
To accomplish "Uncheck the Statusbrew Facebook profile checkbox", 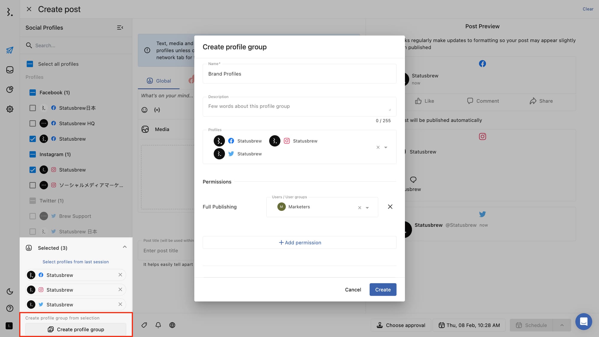I will pyautogui.click(x=33, y=139).
